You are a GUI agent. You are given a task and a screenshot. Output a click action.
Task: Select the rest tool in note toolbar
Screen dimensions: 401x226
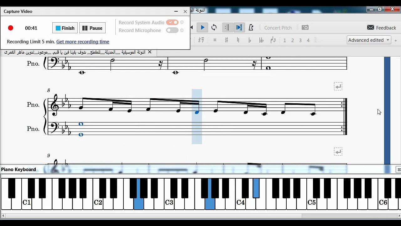[x=201, y=40]
